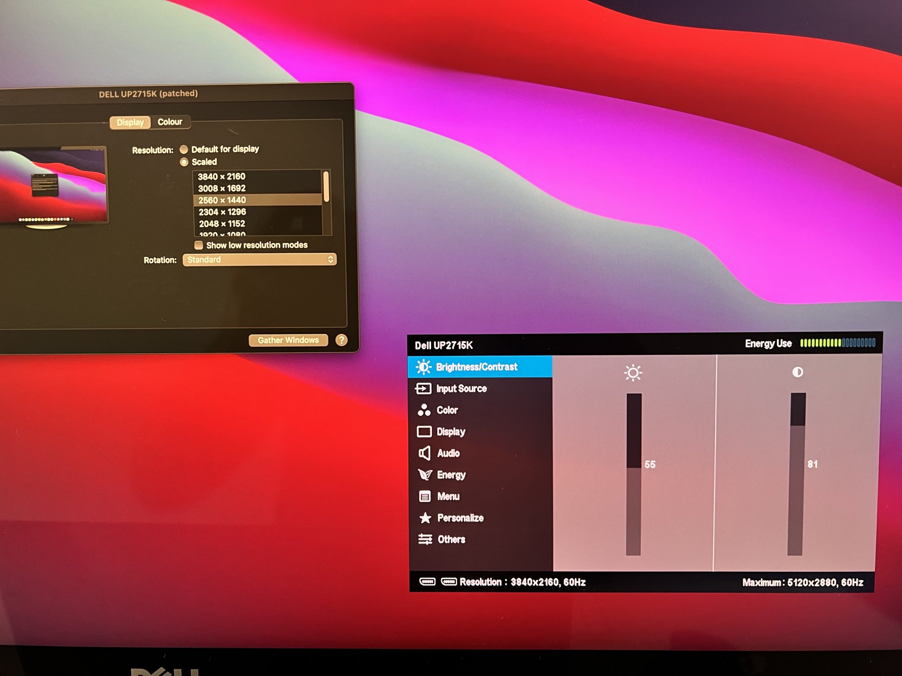Click the resolution list scrollbar
This screenshot has width=902, height=676.
(x=326, y=187)
